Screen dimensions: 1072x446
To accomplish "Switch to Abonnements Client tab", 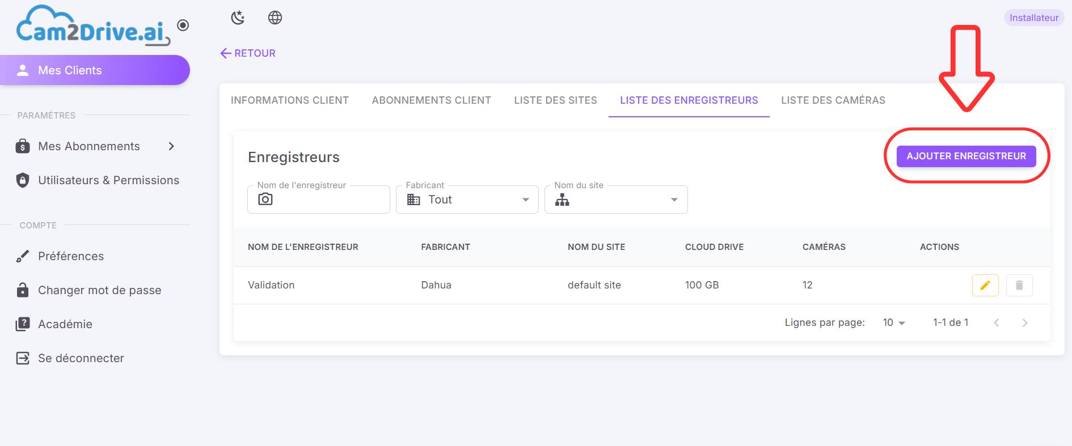I will [432, 100].
